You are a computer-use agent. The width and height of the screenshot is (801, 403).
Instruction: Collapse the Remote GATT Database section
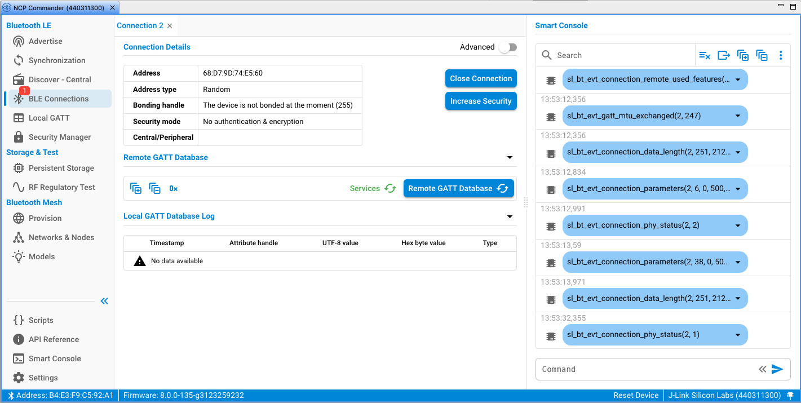coord(510,158)
